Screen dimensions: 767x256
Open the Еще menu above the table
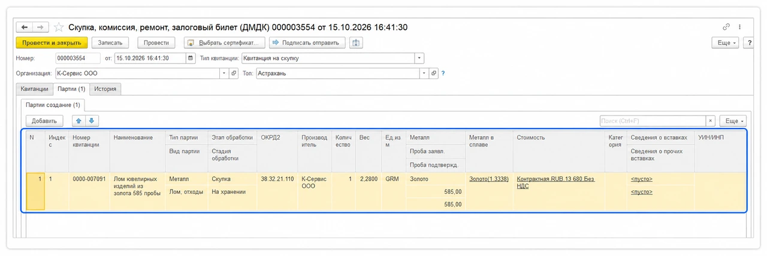point(733,121)
